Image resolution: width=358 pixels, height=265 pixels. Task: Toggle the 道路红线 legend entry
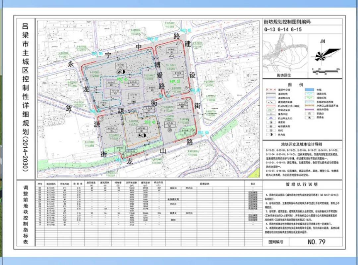coord(270,94)
